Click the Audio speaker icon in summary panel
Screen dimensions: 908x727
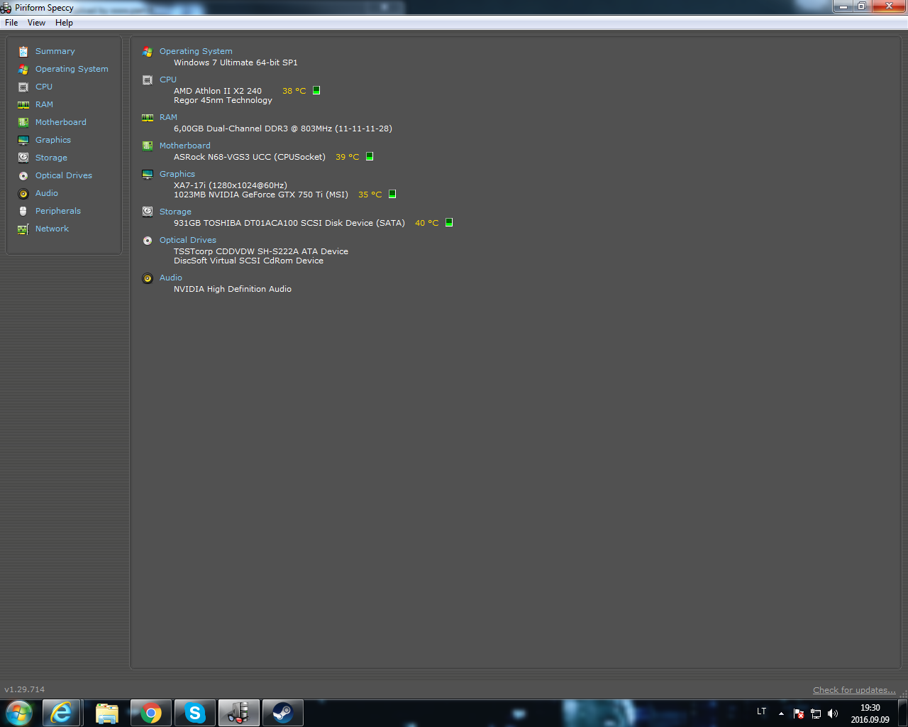click(148, 278)
